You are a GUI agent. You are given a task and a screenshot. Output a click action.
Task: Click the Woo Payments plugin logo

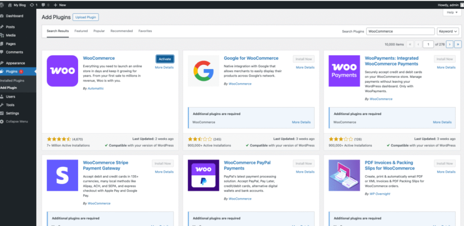tap(344, 71)
